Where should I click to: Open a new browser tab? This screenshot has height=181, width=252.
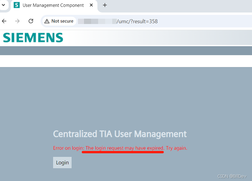coord(105,5)
